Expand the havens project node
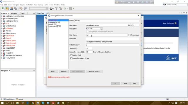 1,31
